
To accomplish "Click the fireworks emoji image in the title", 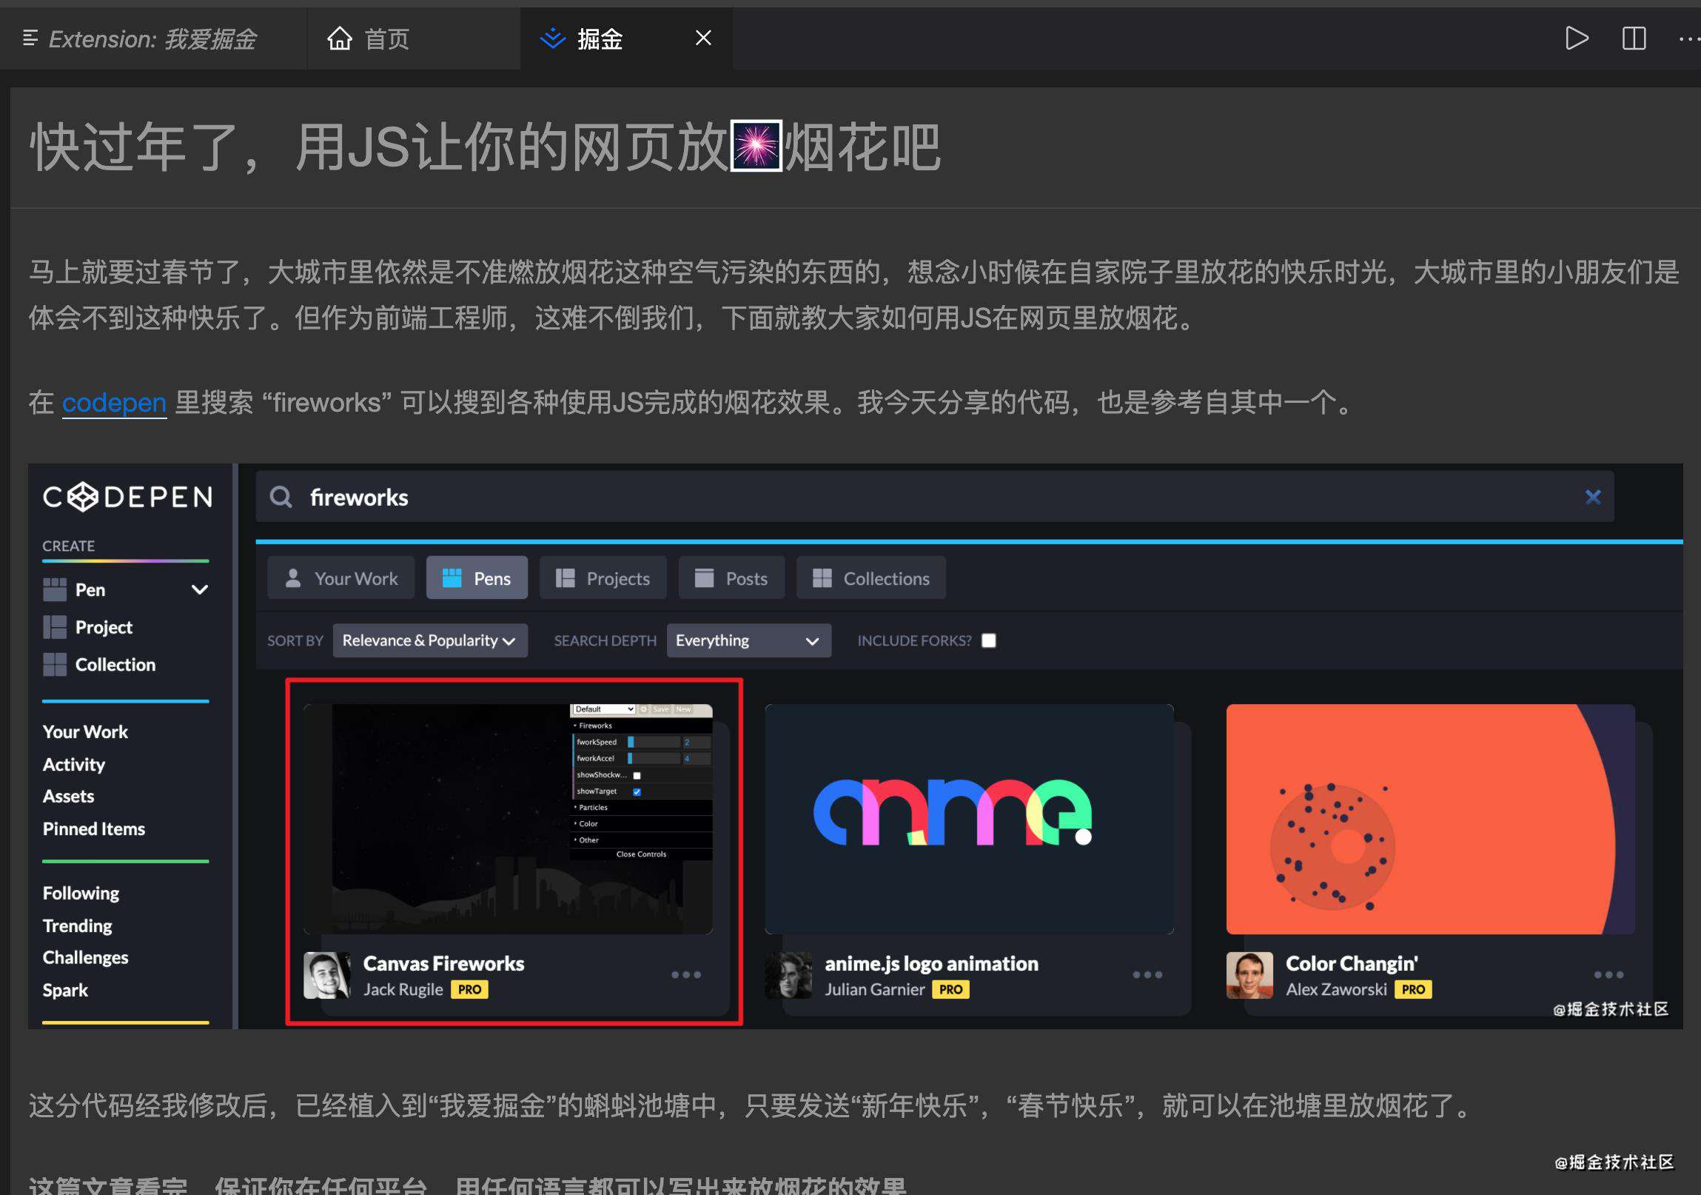I will click(x=756, y=145).
